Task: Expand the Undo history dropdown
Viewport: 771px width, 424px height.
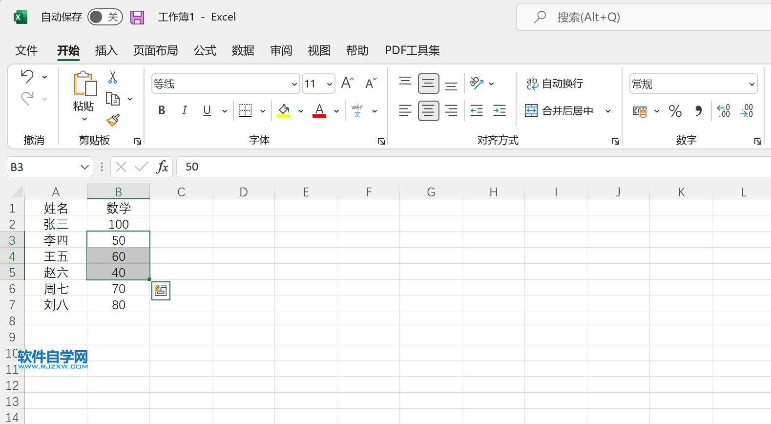Action: click(x=44, y=77)
